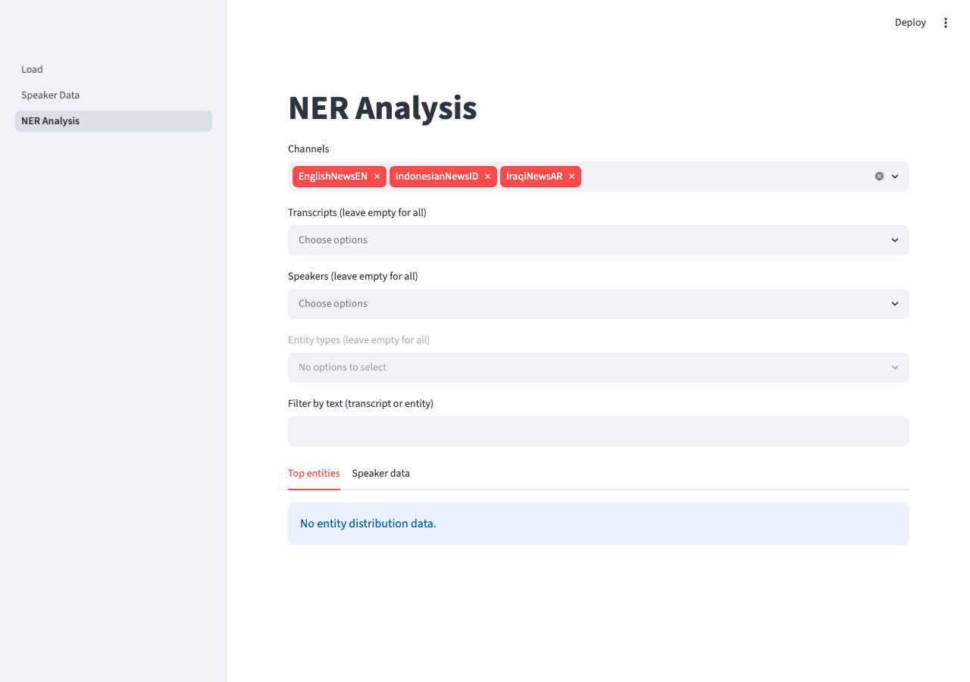
Task: Open the Speaker Data page
Action: [114, 95]
